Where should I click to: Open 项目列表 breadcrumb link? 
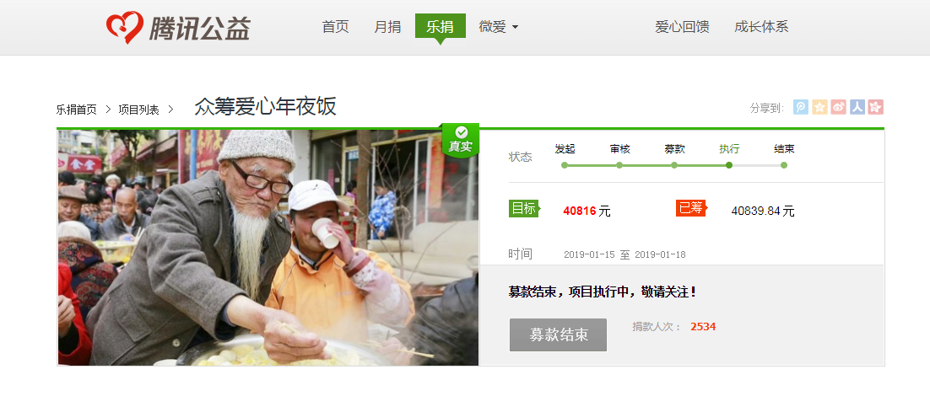138,110
